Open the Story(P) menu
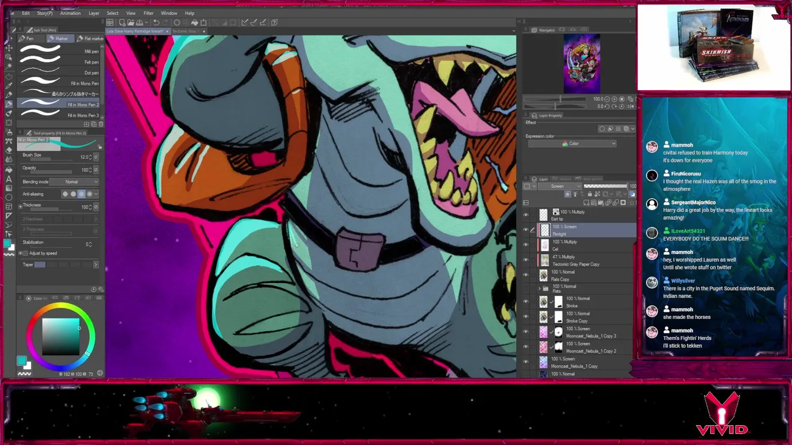Viewport: 792px width, 445px height. point(45,13)
